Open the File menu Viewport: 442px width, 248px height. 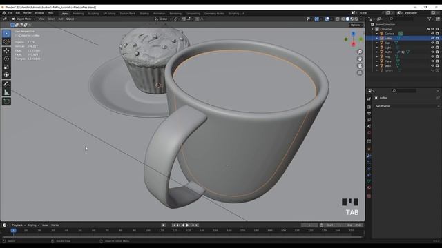[10, 13]
